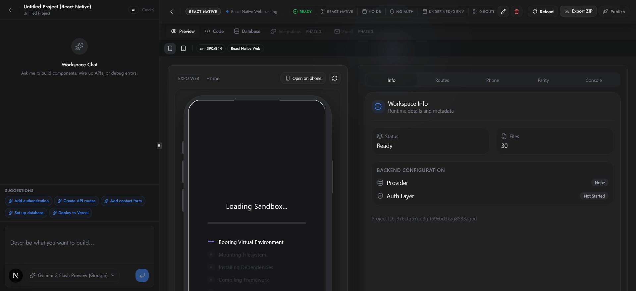Click Deploy to Vercel suggestion
Viewport: 636px width, 291px height.
click(71, 213)
